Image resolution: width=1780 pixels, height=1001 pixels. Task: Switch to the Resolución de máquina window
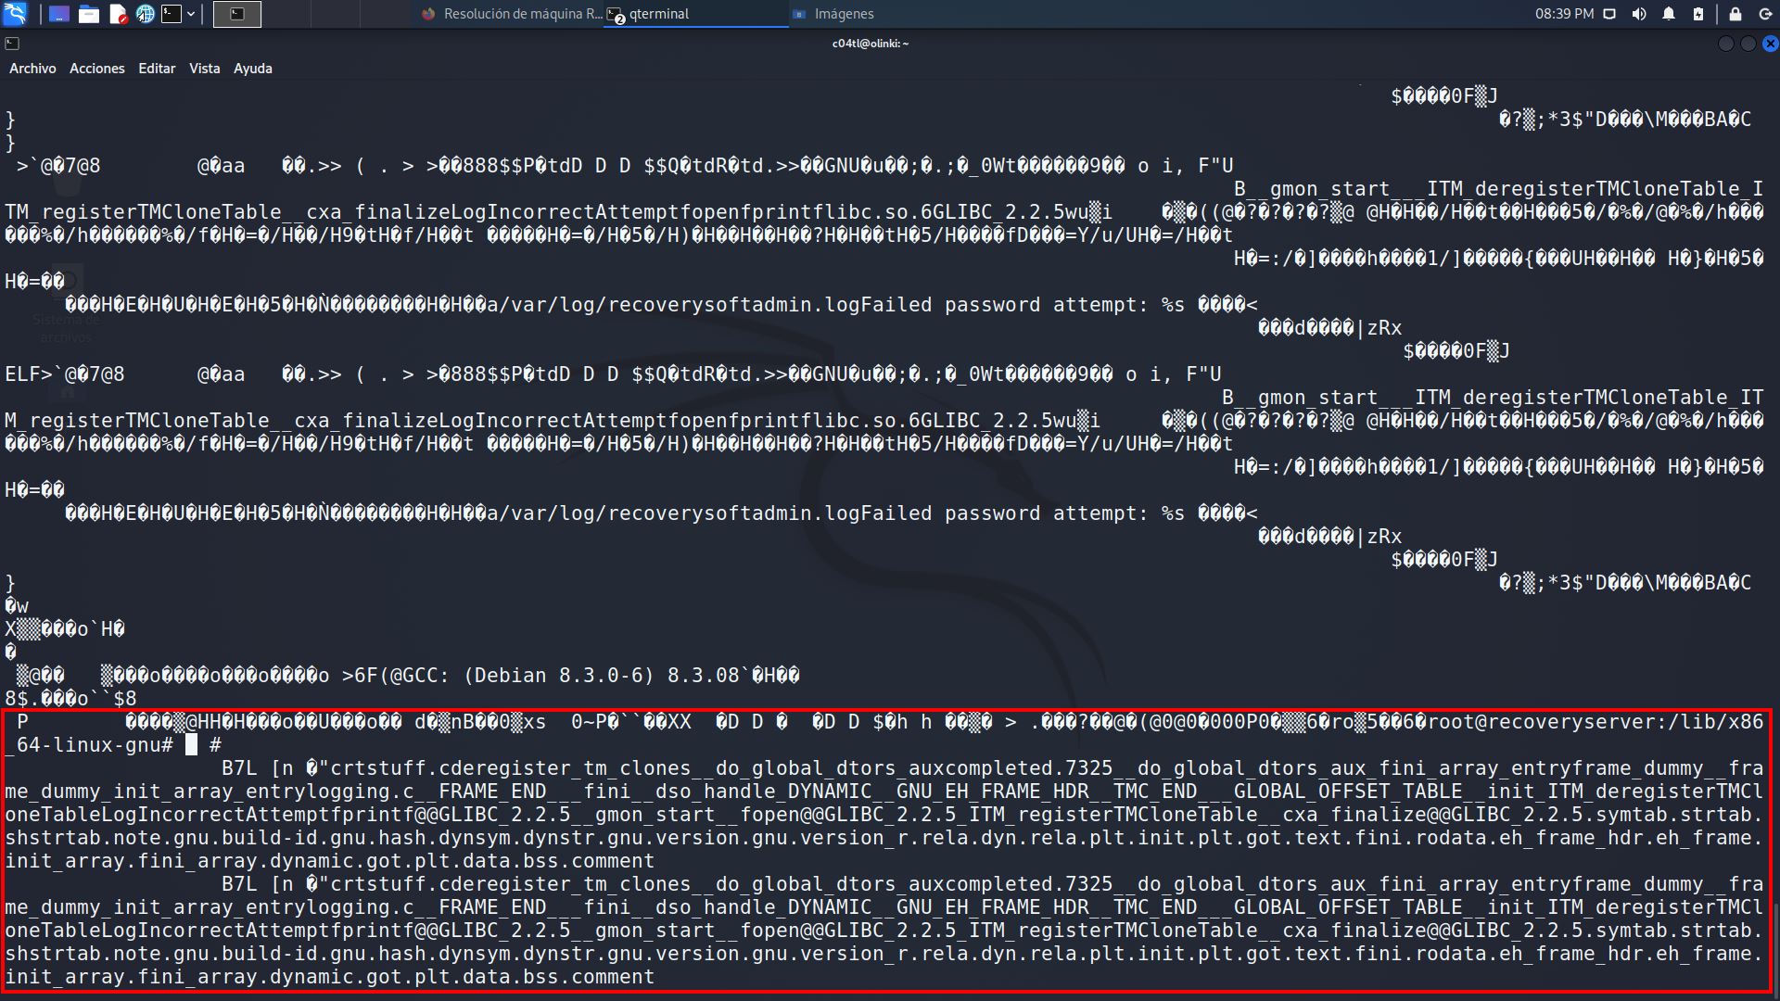click(510, 14)
